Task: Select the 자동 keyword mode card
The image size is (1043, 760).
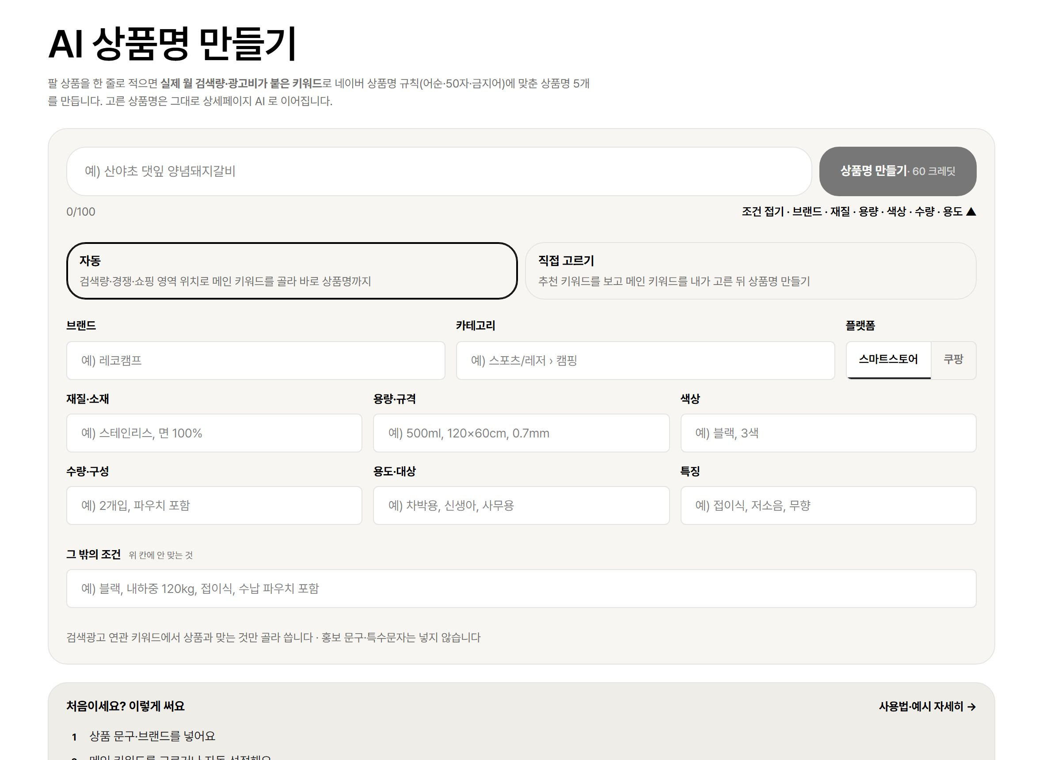Action: pos(292,270)
